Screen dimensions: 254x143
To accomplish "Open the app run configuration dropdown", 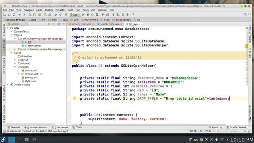I will coord(75,15).
